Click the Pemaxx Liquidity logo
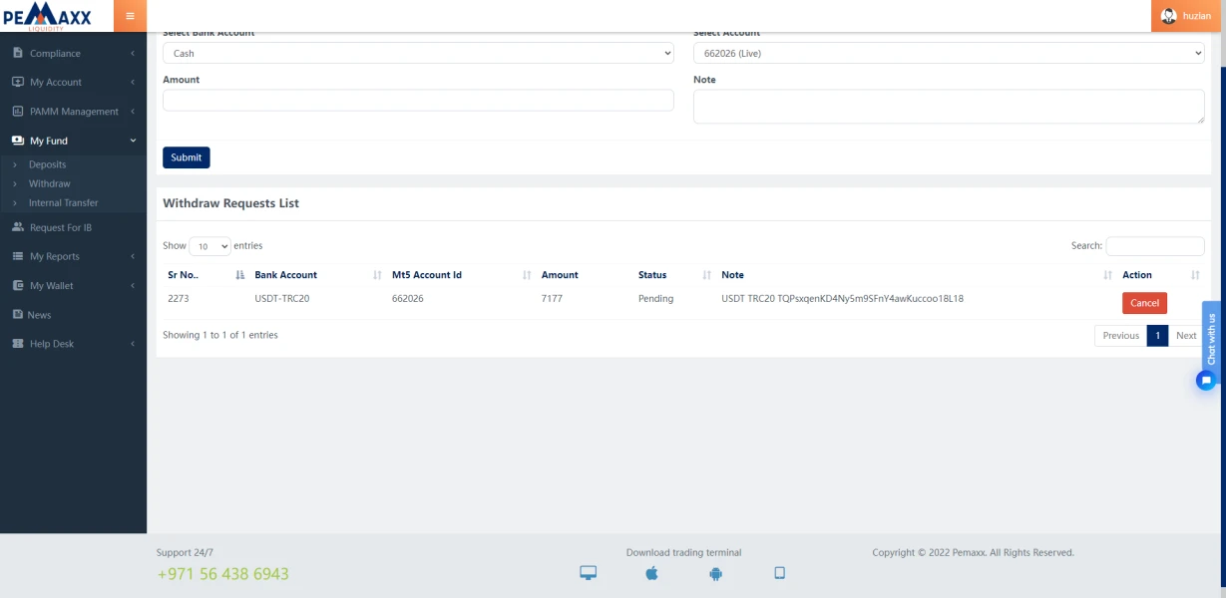The width and height of the screenshot is (1226, 598). (x=47, y=17)
